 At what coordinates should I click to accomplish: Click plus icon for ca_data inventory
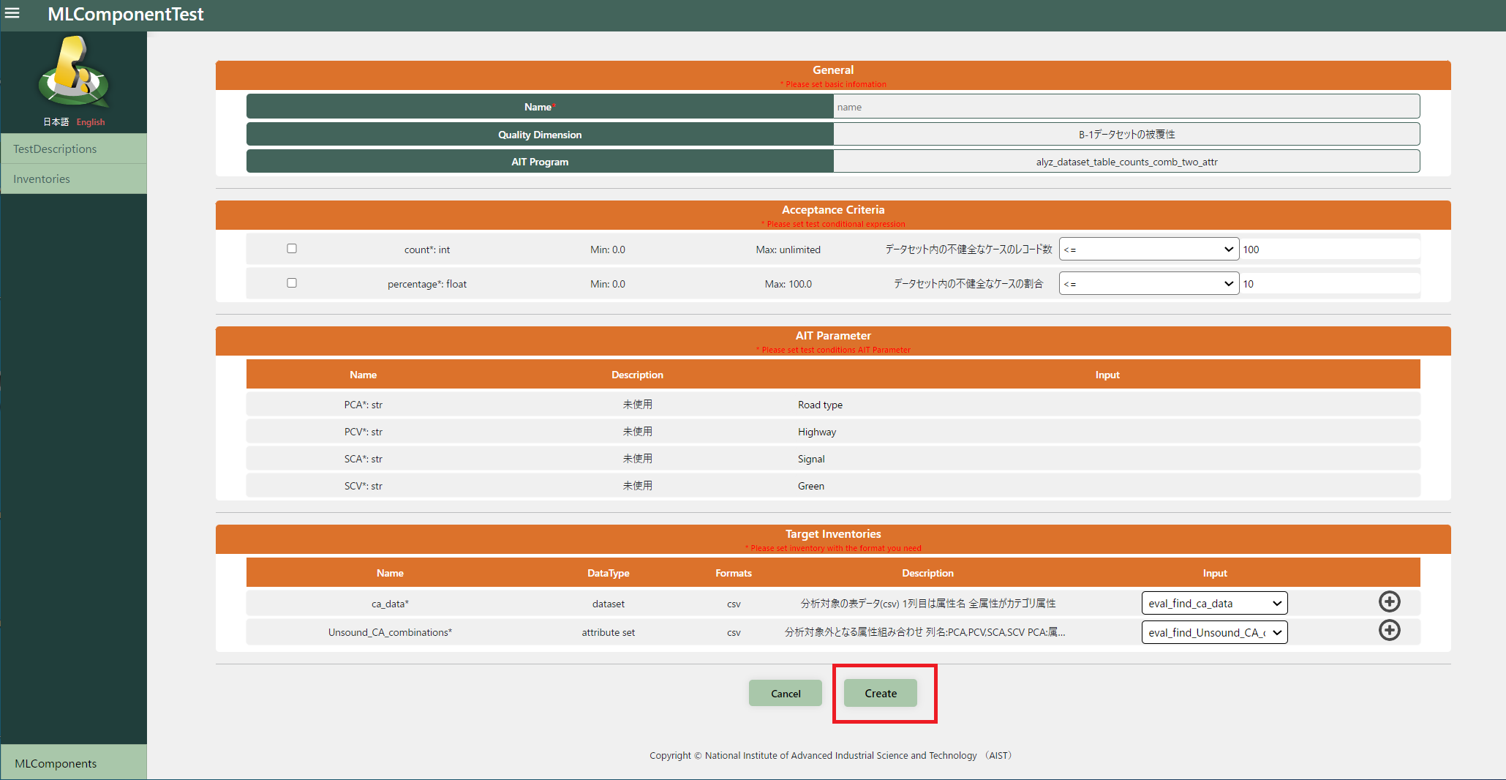tap(1389, 601)
